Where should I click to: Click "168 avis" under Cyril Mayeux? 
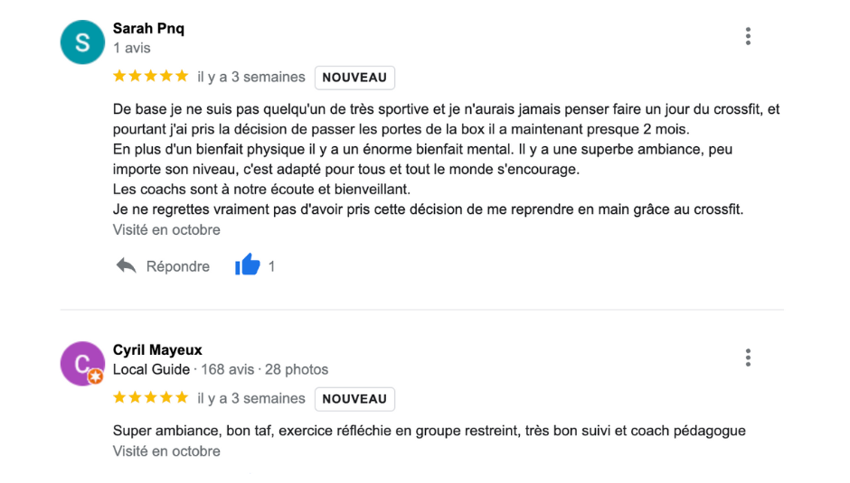click(x=228, y=370)
